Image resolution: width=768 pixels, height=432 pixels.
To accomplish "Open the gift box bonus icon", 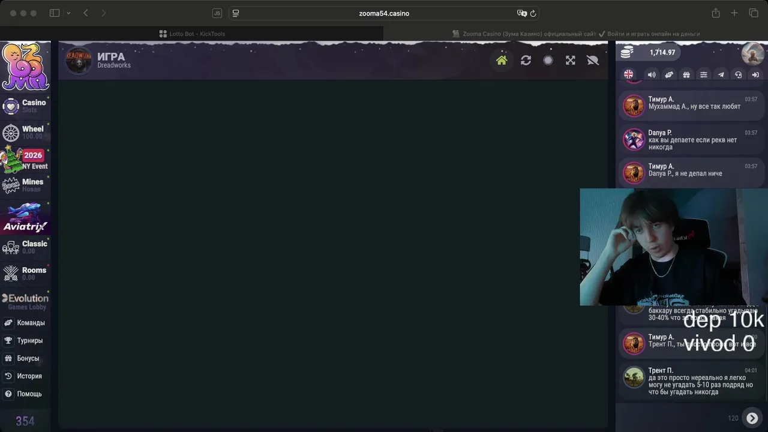I will pyautogui.click(x=686, y=74).
